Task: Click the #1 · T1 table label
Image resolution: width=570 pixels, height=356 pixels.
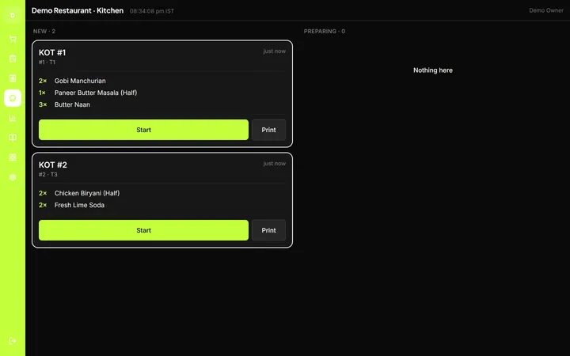Action: click(x=47, y=62)
